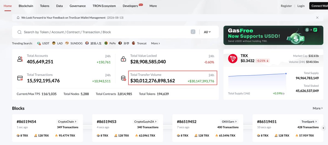Click Total Nodes 5,288

76,94
